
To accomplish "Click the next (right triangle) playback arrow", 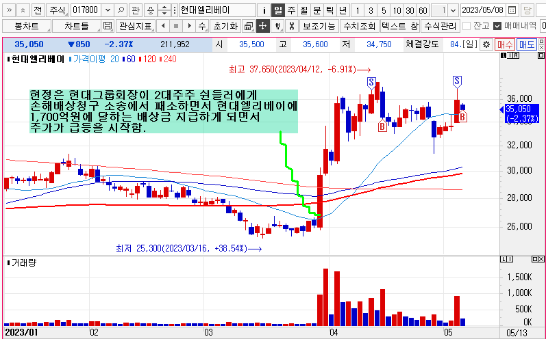I will click(189, 26).
